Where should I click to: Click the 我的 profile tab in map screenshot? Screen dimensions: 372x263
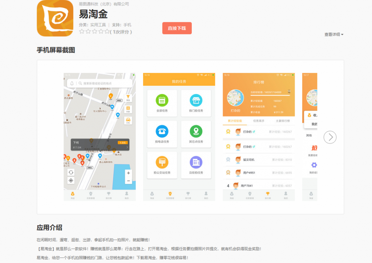pos(127,195)
